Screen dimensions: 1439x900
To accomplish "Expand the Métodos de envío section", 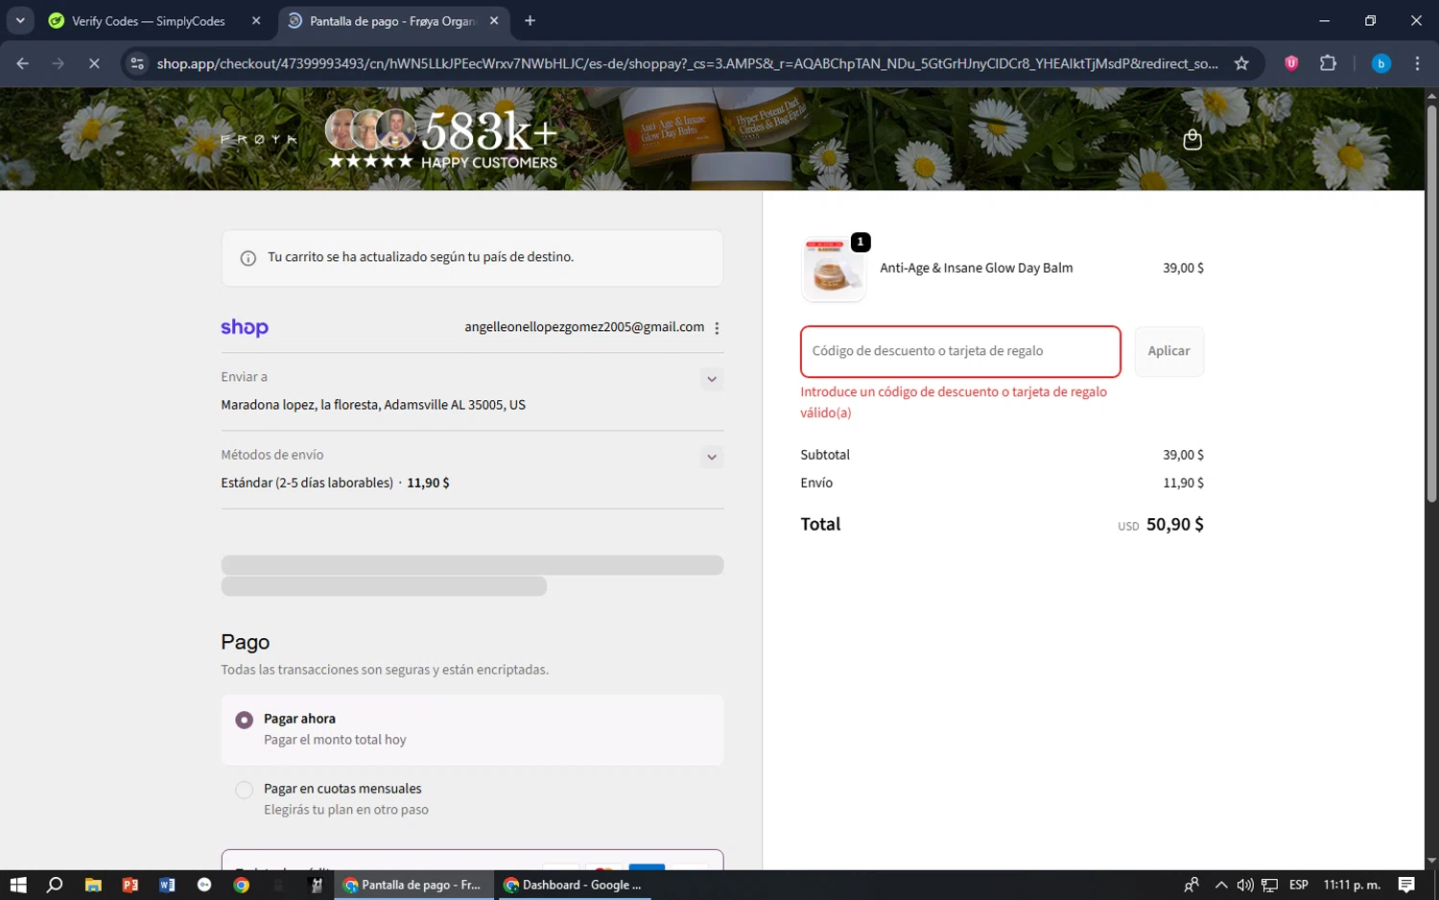I will point(712,457).
